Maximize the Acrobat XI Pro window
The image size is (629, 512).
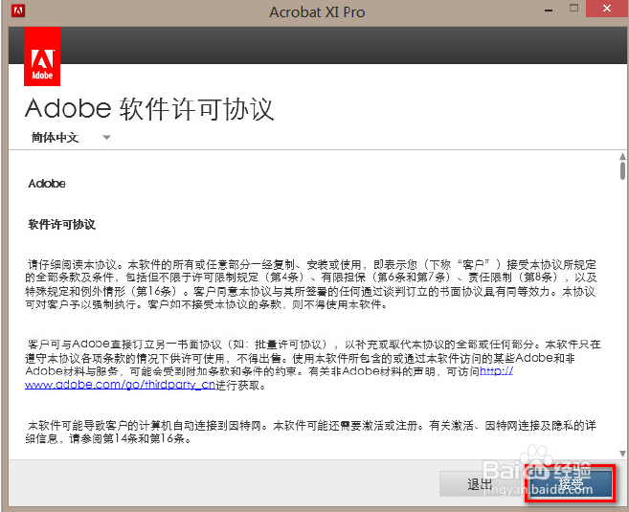574,8
